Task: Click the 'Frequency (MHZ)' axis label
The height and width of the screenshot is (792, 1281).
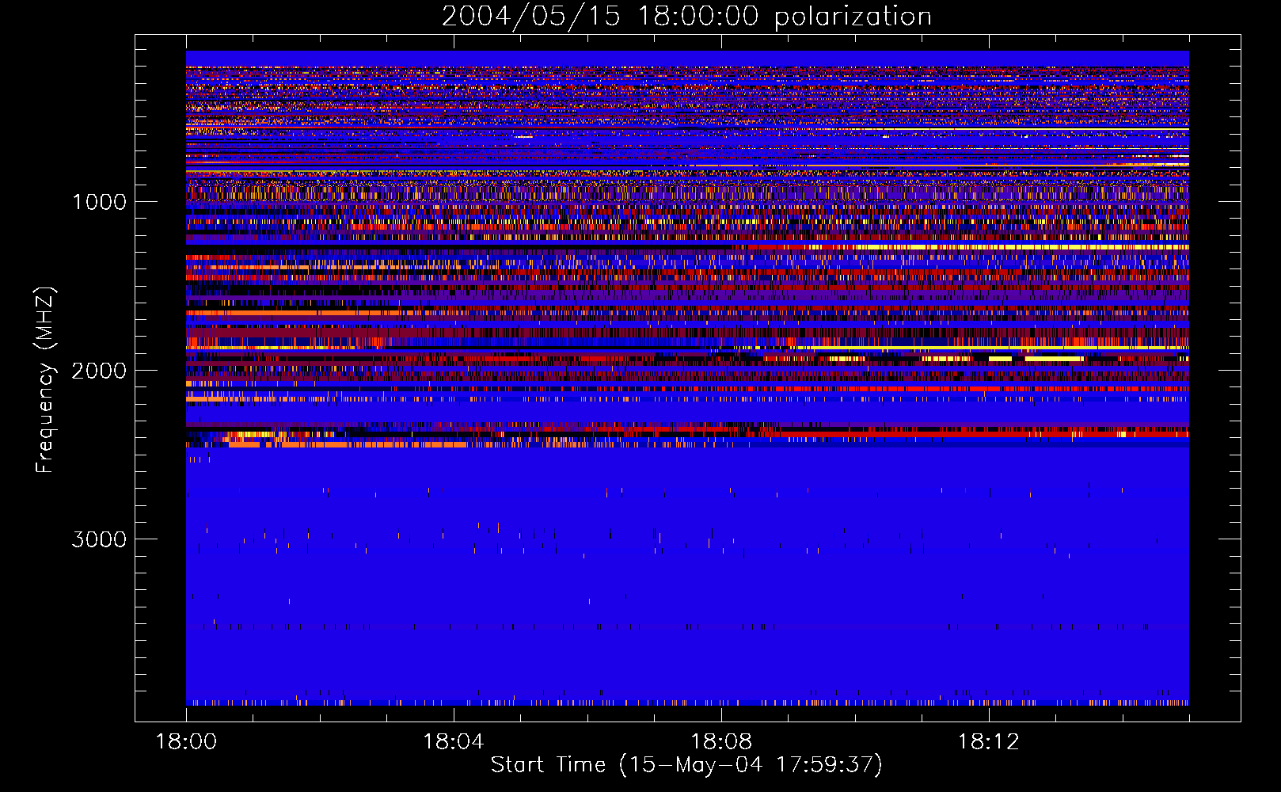Action: (45, 380)
